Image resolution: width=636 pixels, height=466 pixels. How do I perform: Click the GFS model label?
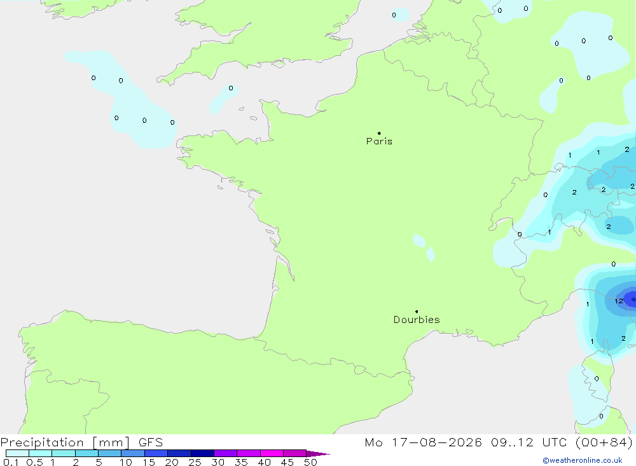pyautogui.click(x=151, y=442)
